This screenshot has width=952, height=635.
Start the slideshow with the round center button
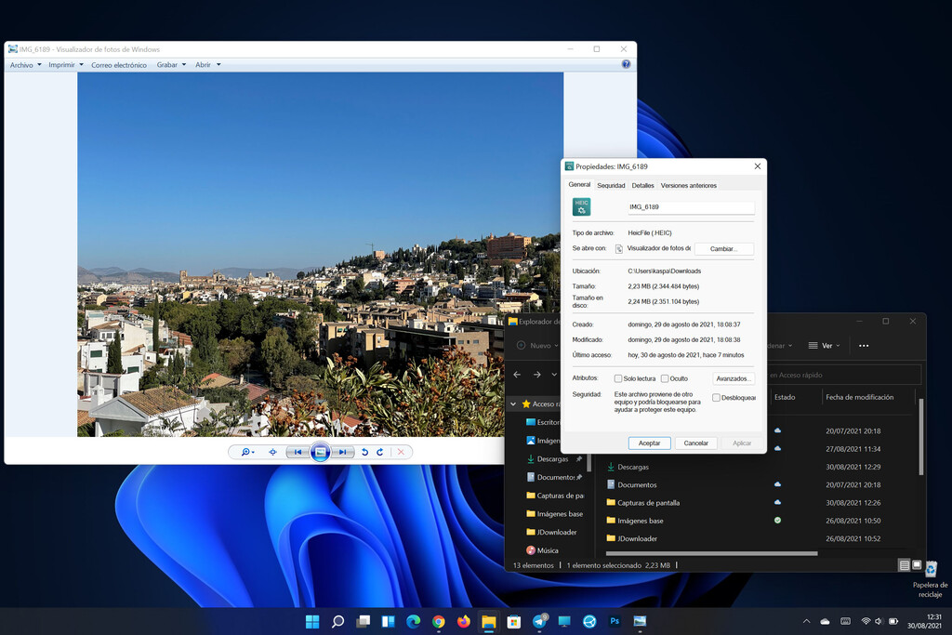coord(320,452)
